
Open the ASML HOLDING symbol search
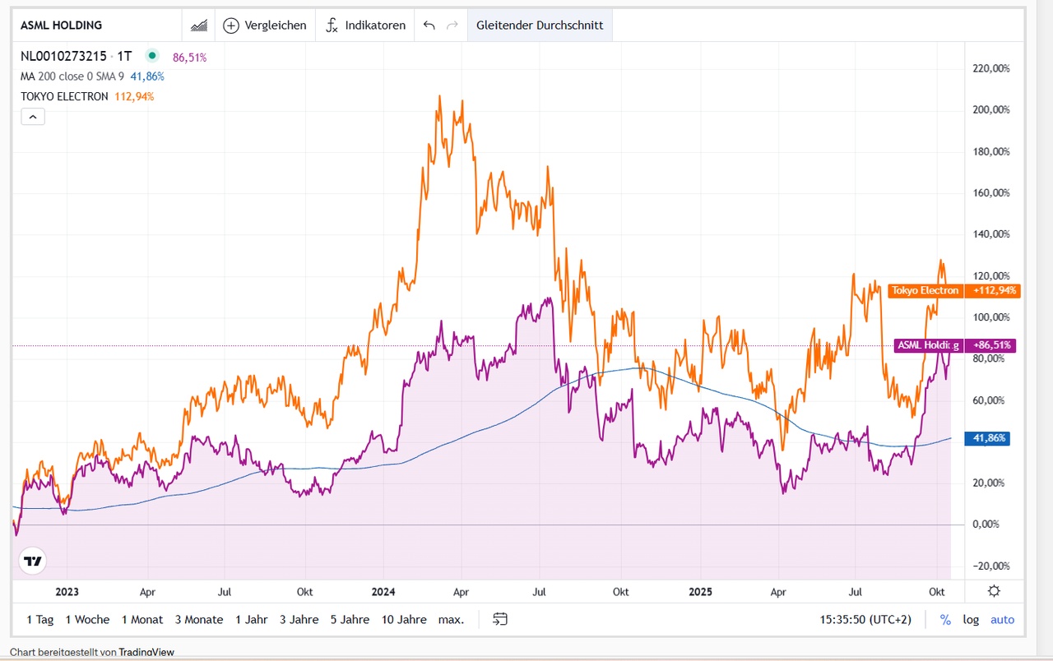[62, 25]
